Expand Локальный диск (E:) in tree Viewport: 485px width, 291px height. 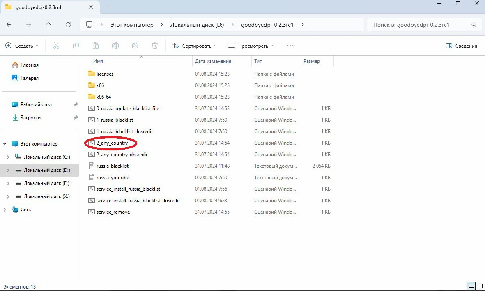[x=8, y=183]
